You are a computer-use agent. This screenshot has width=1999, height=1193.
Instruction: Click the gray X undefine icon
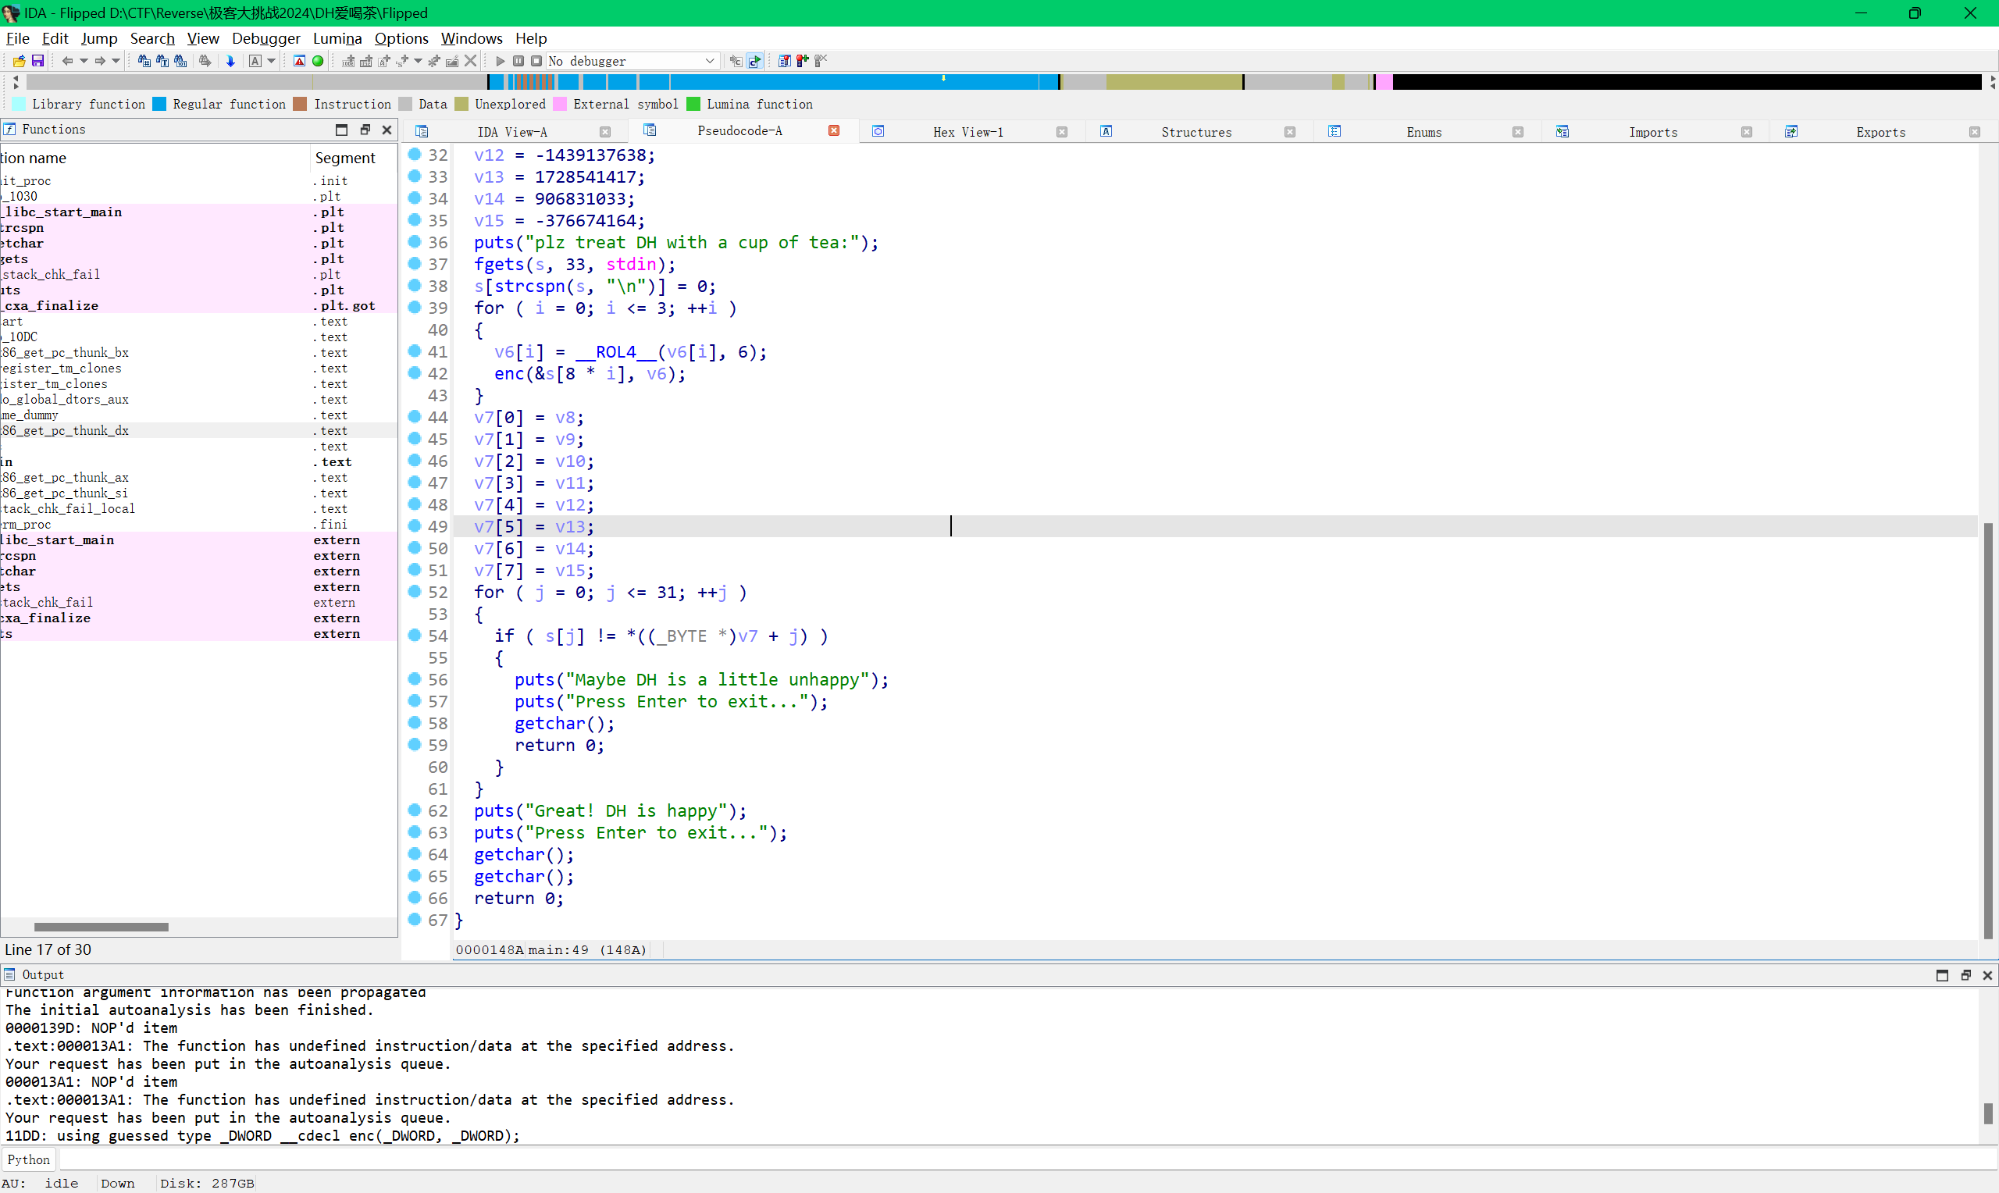pos(471,61)
